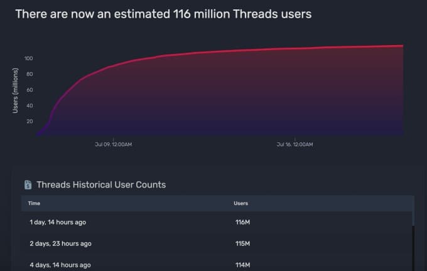The height and width of the screenshot is (271, 427).
Task: Click the 115M user count cell
Action: coord(242,243)
